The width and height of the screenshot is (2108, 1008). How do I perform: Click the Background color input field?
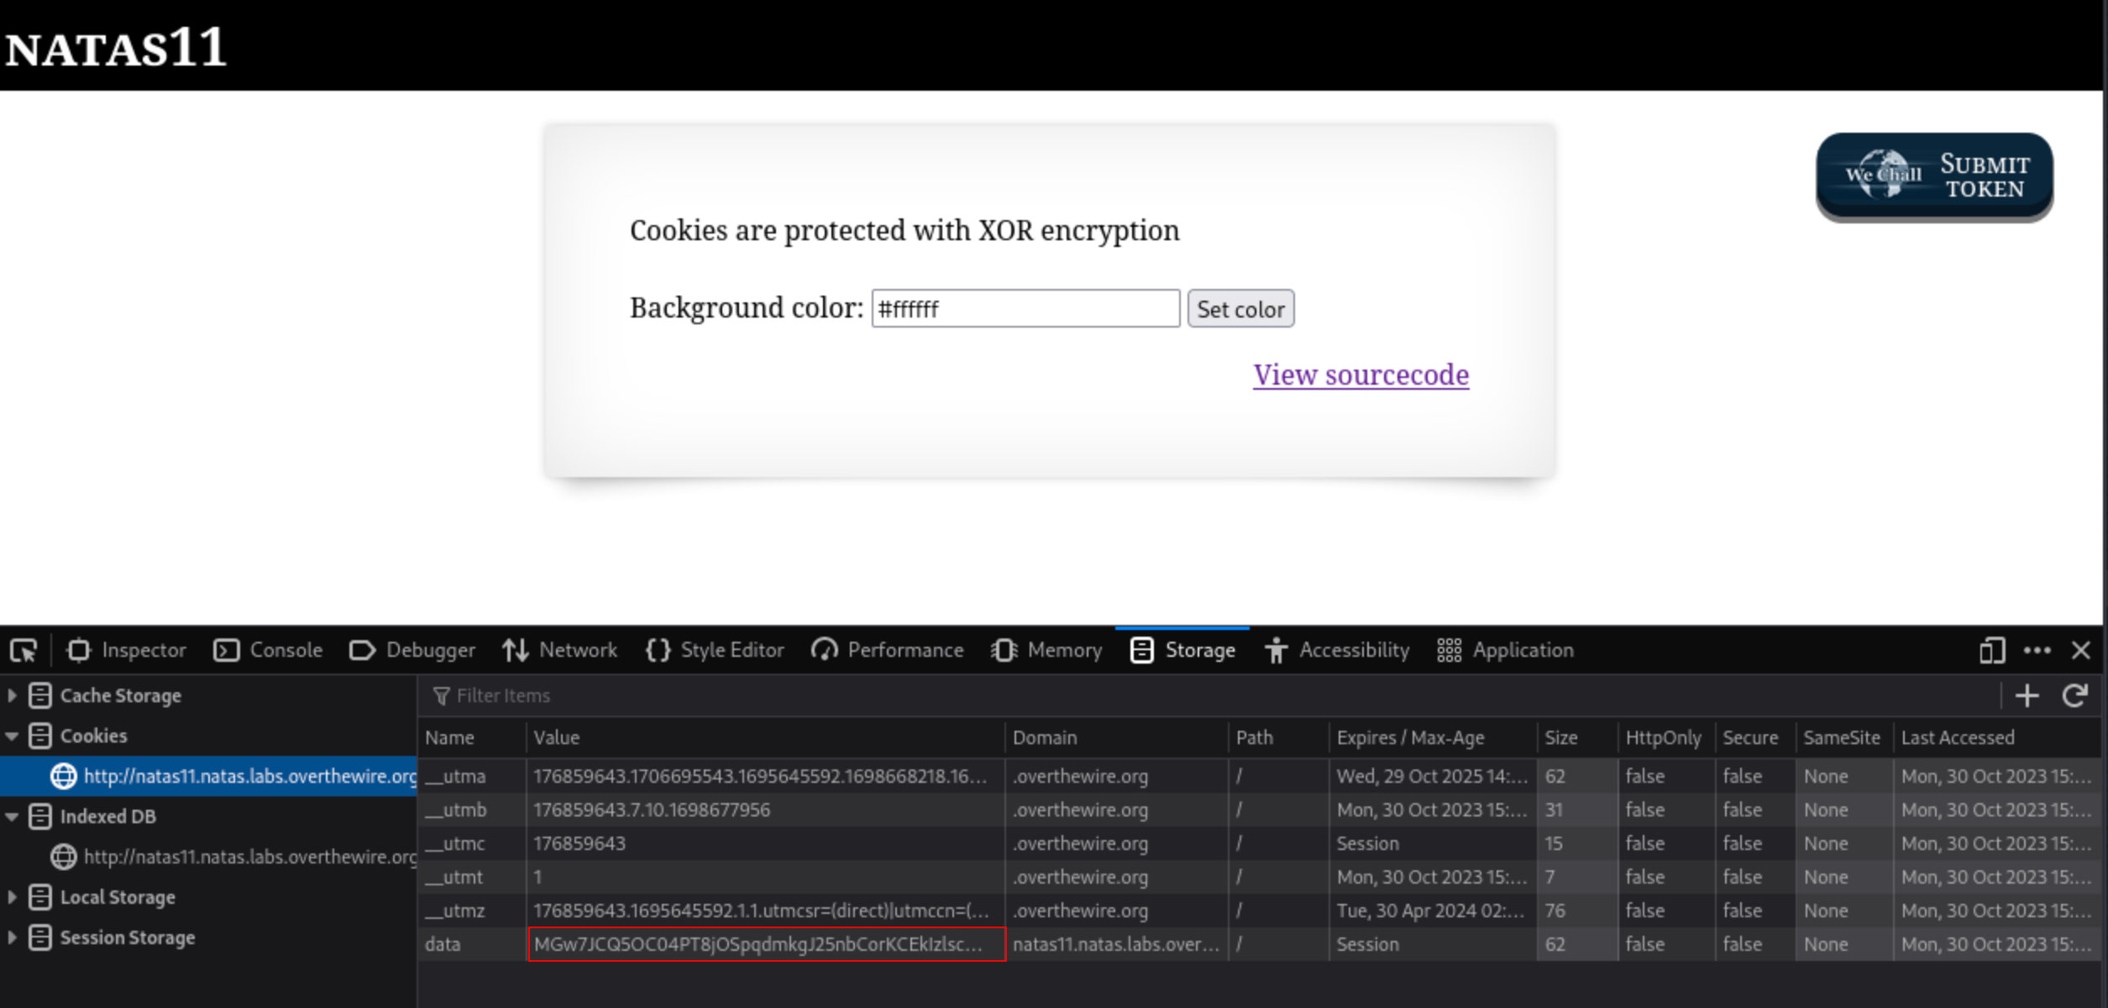pos(1025,309)
